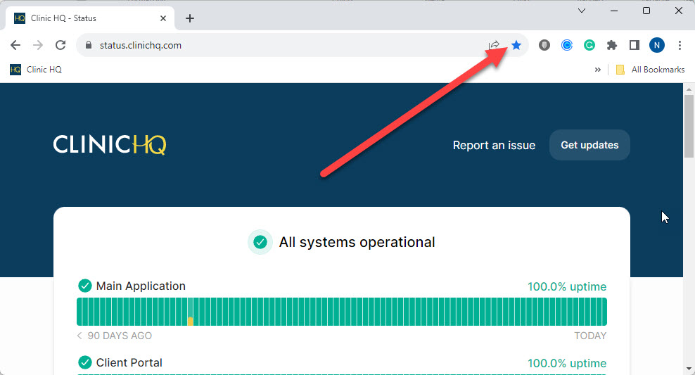Click the share page icon in address bar
Image resolution: width=695 pixels, height=375 pixels.
point(494,45)
